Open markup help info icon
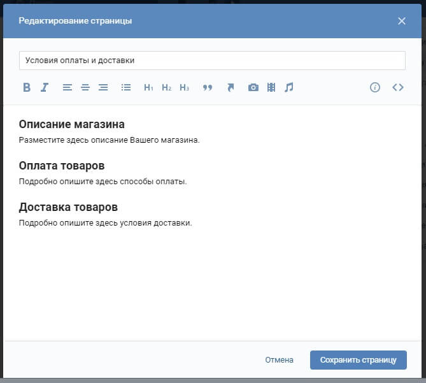Image resolution: width=426 pixels, height=383 pixels. [x=375, y=88]
